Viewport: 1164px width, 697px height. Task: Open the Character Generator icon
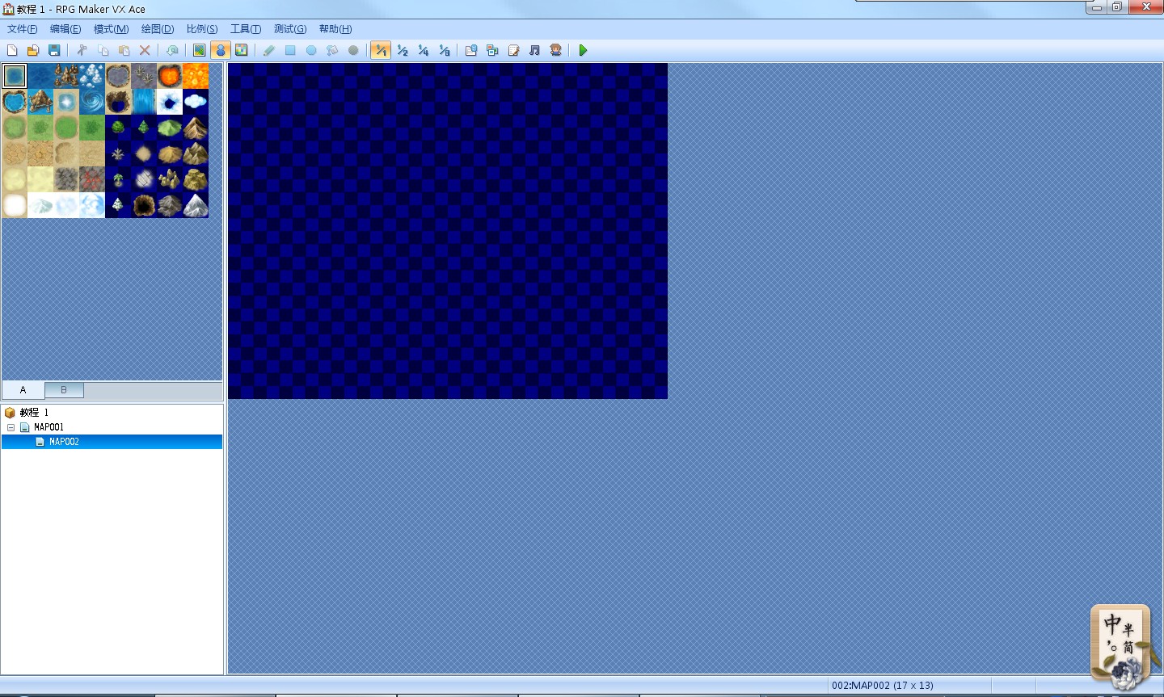tap(555, 50)
